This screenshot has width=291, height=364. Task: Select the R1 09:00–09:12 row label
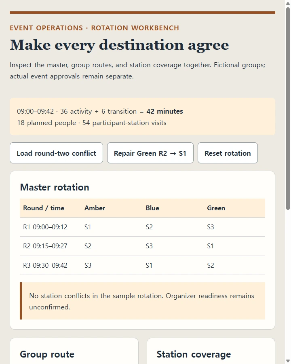coord(45,227)
